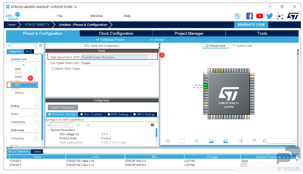Open the categories settings gear icon
This screenshot has width=303, height=174.
click(40, 45)
